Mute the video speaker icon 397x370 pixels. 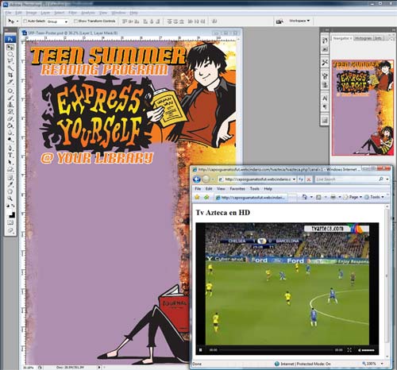[359, 350]
